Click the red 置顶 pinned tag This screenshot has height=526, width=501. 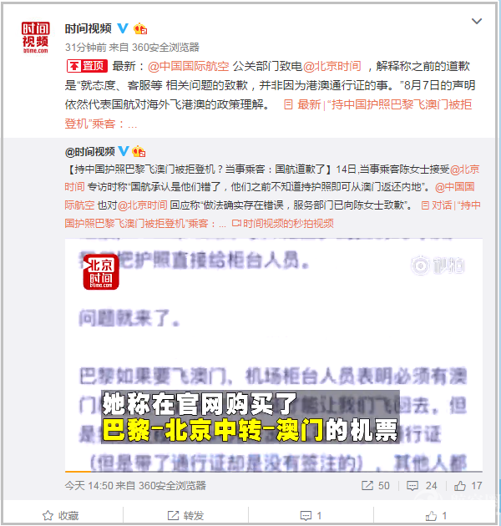(x=87, y=66)
